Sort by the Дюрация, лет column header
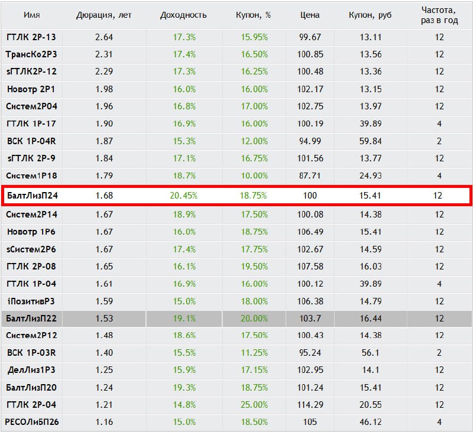Image resolution: width=473 pixels, height=432 pixels. [x=104, y=15]
